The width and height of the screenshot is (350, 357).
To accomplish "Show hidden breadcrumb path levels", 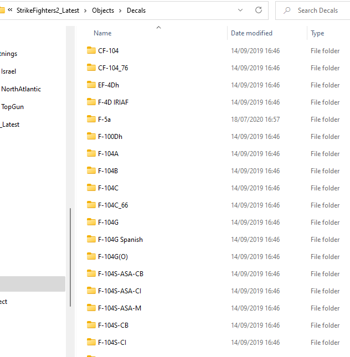I will tap(10, 10).
